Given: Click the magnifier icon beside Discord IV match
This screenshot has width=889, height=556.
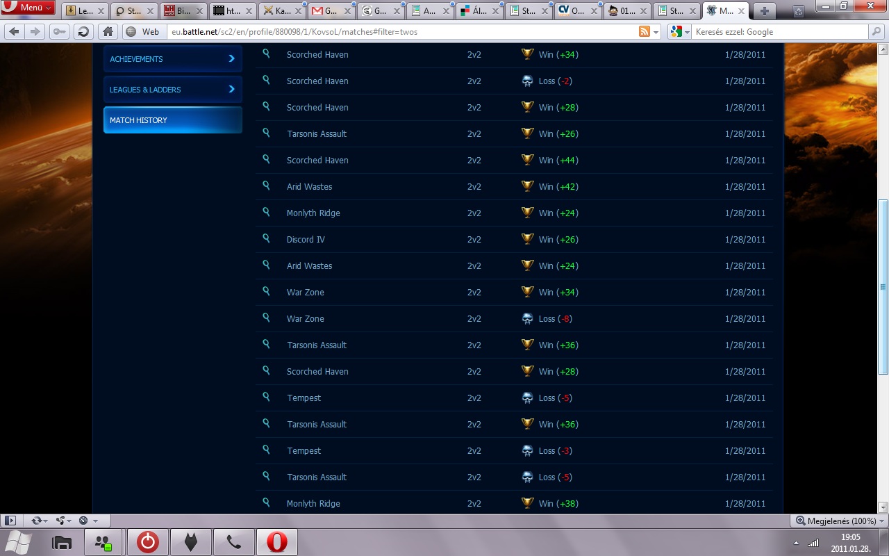Looking at the screenshot, I should pos(266,238).
